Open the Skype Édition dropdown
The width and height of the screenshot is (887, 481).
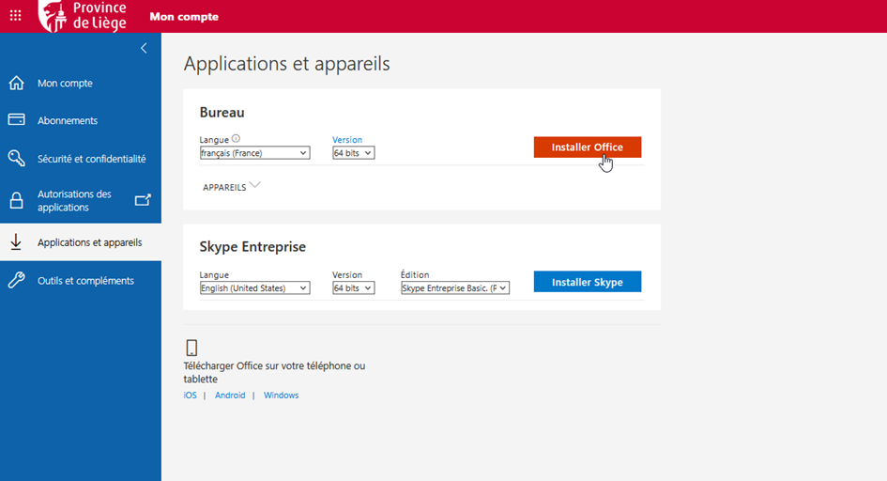(x=454, y=288)
